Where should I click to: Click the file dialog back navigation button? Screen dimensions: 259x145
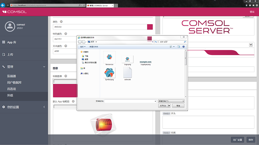[80, 42]
